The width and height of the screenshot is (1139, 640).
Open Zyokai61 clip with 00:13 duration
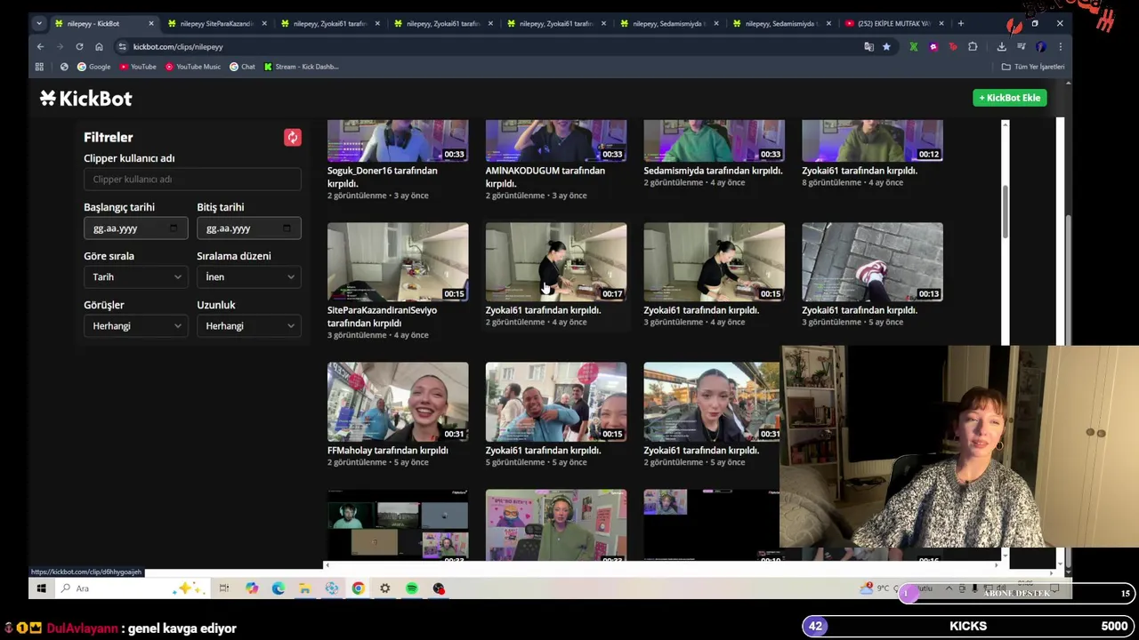tap(873, 262)
